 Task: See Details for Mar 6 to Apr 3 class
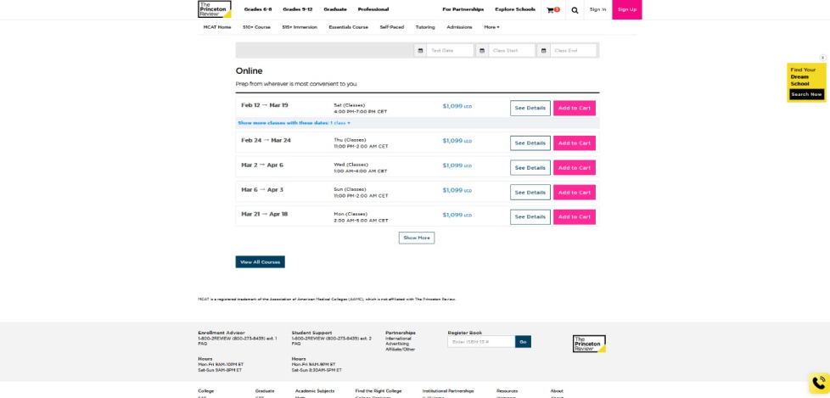pos(530,192)
